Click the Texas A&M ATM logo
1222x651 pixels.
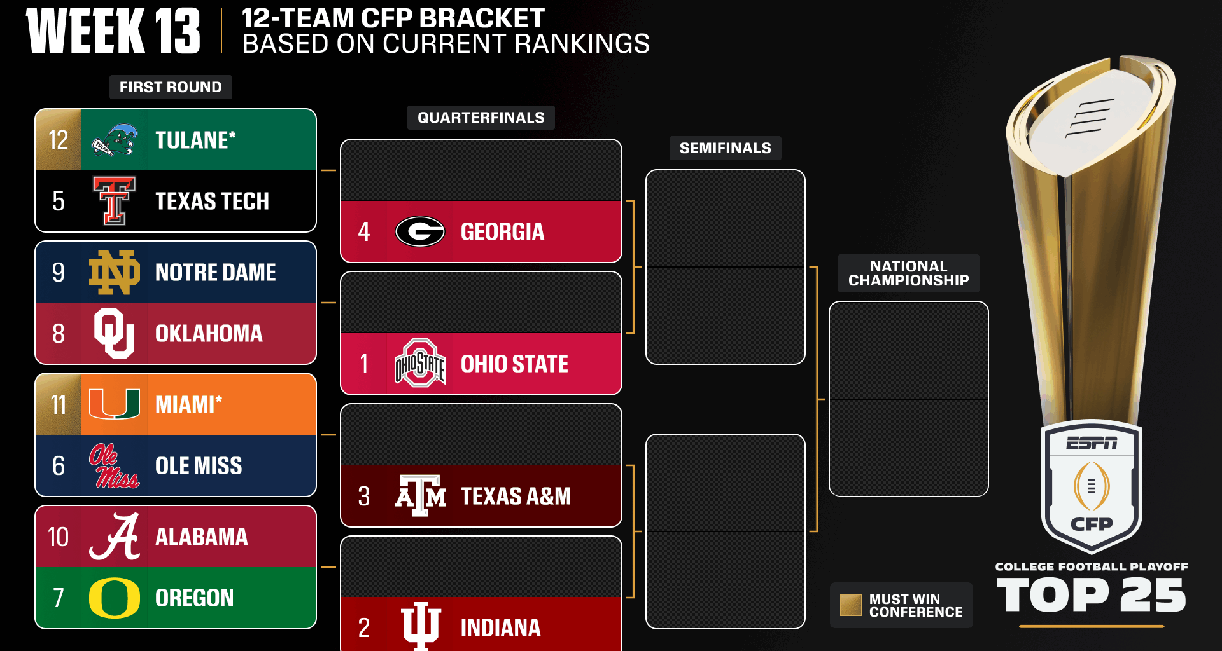[x=420, y=496]
